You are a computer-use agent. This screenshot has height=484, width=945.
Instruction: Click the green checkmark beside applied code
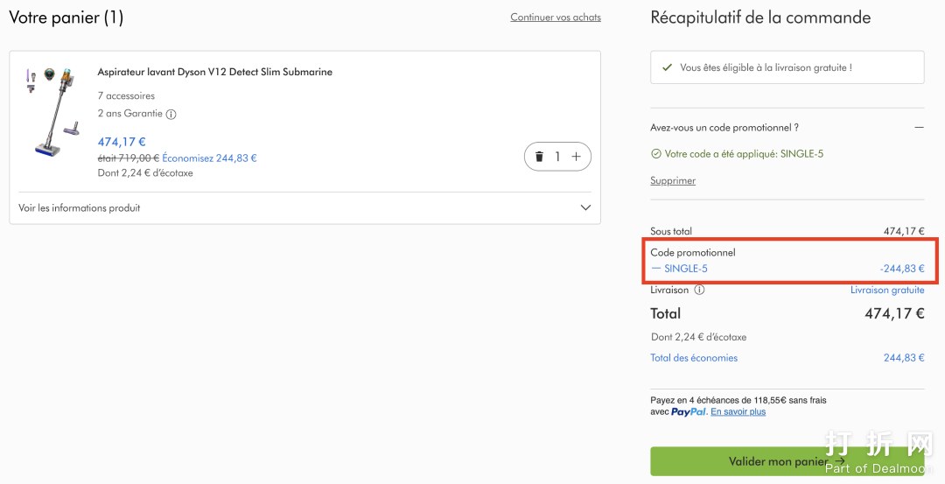click(655, 154)
